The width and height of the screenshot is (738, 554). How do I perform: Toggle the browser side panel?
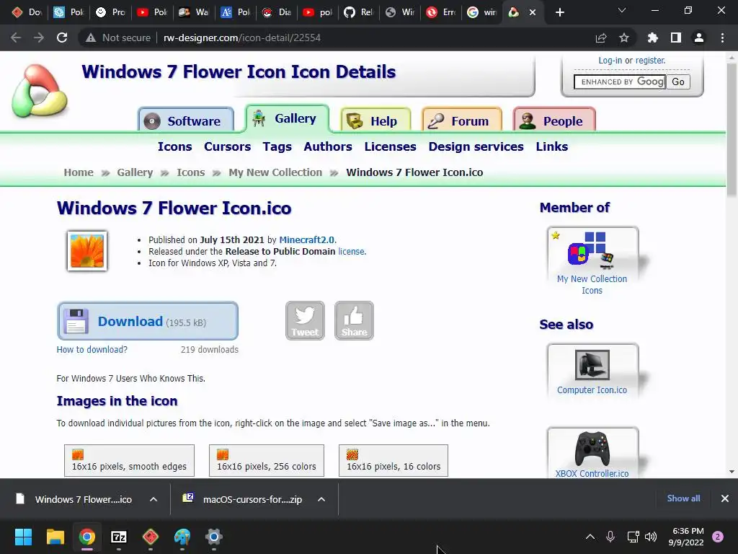[x=676, y=38]
